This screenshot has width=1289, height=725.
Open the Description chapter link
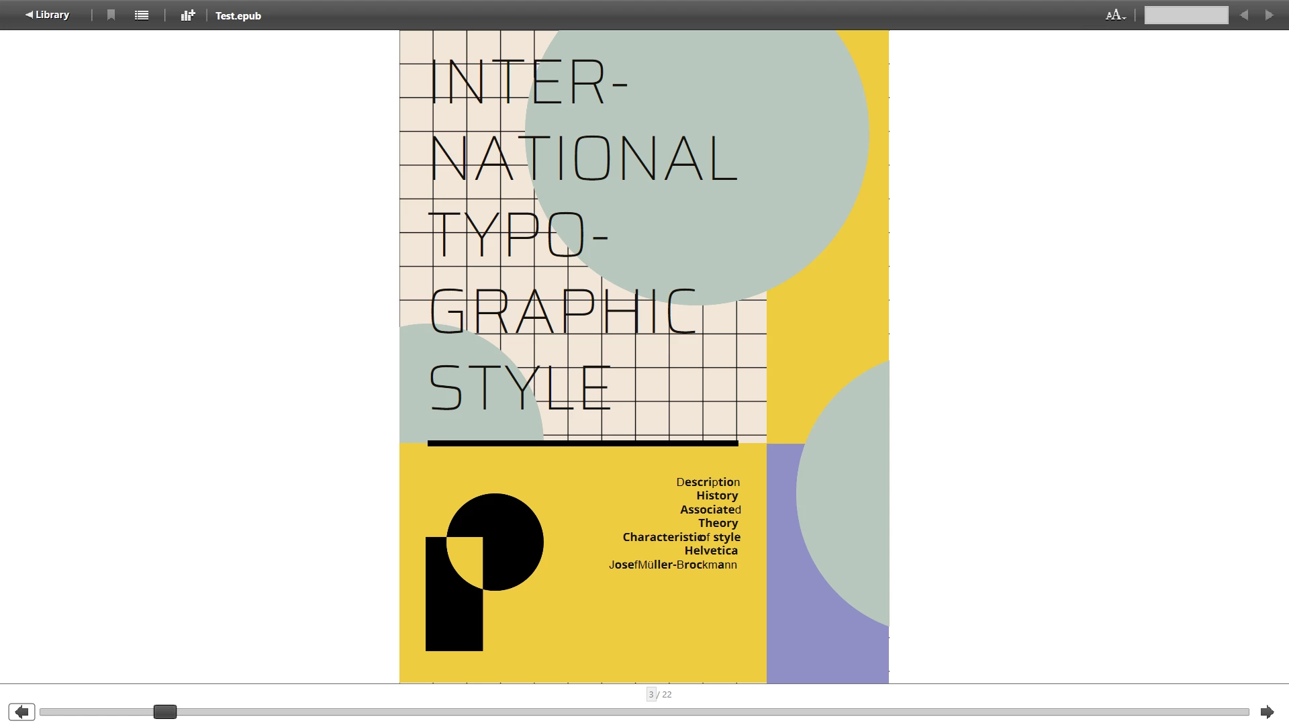tap(708, 482)
